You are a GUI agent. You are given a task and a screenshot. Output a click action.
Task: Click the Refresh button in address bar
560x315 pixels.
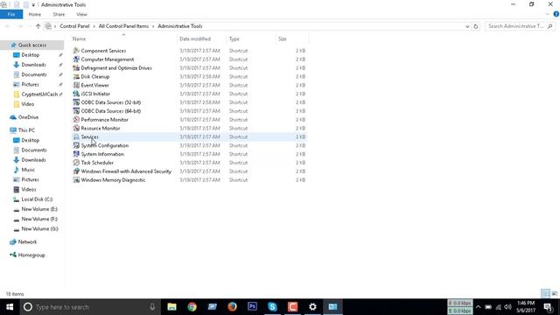pos(475,26)
